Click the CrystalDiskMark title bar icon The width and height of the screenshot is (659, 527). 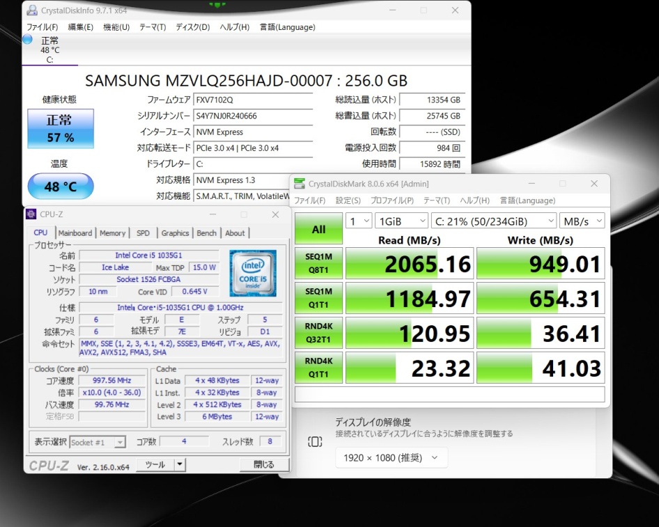pyautogui.click(x=300, y=184)
